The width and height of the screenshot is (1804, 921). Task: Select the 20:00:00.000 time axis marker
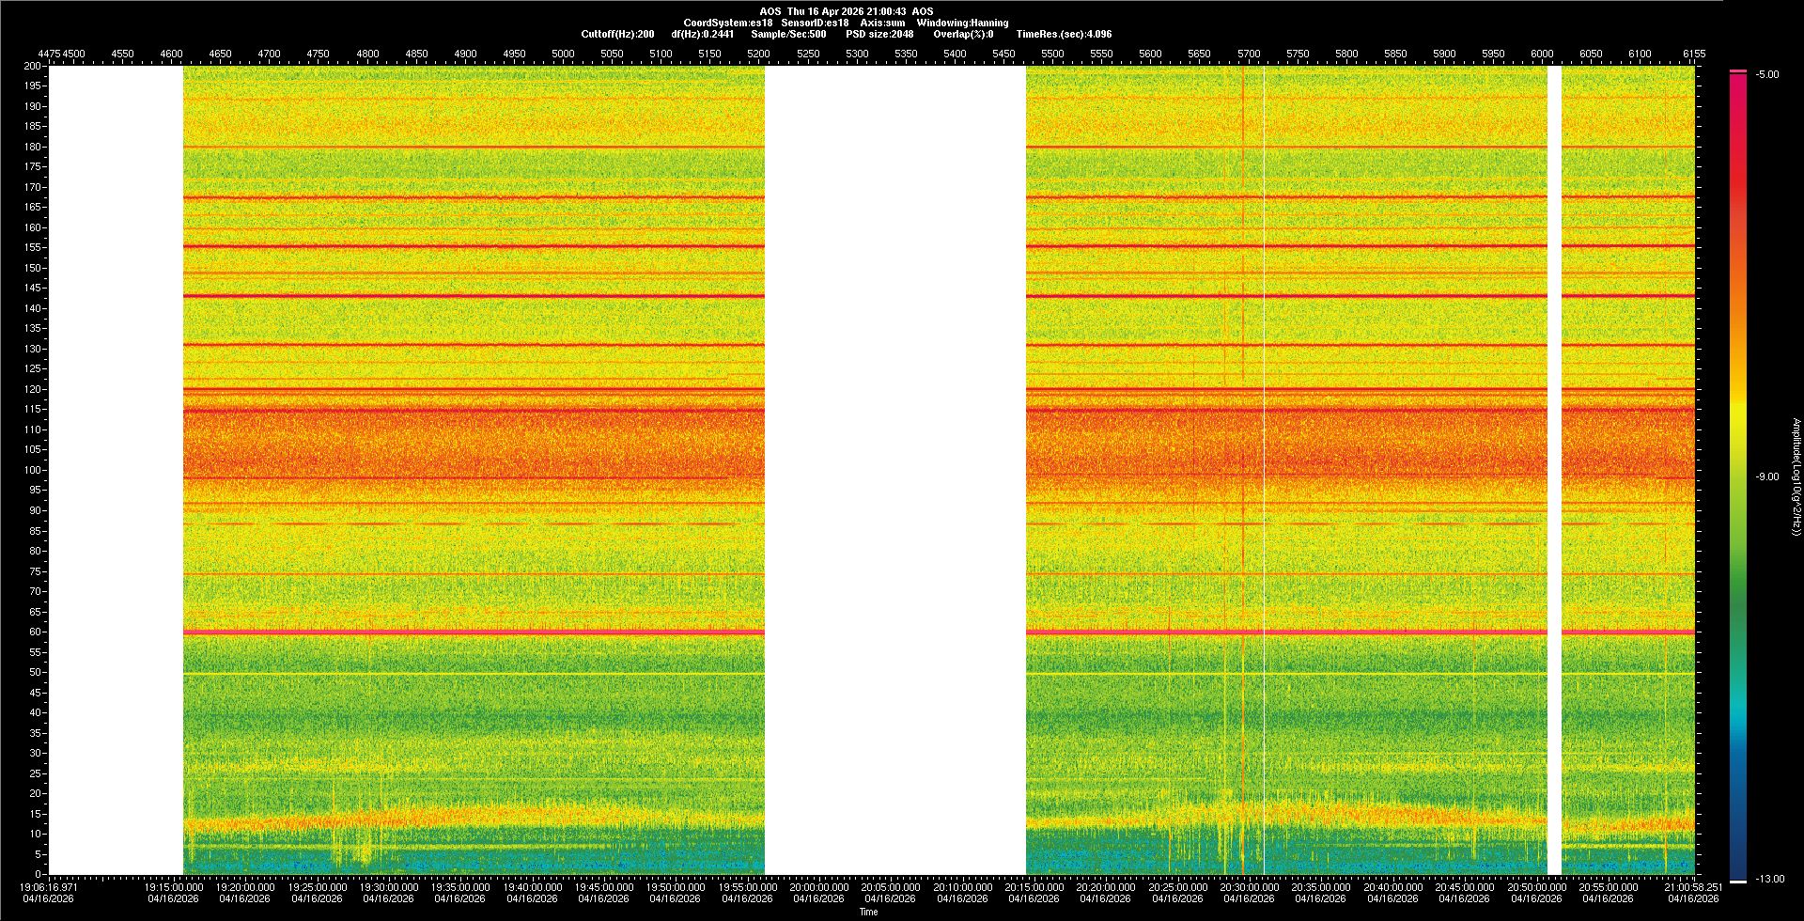click(818, 887)
